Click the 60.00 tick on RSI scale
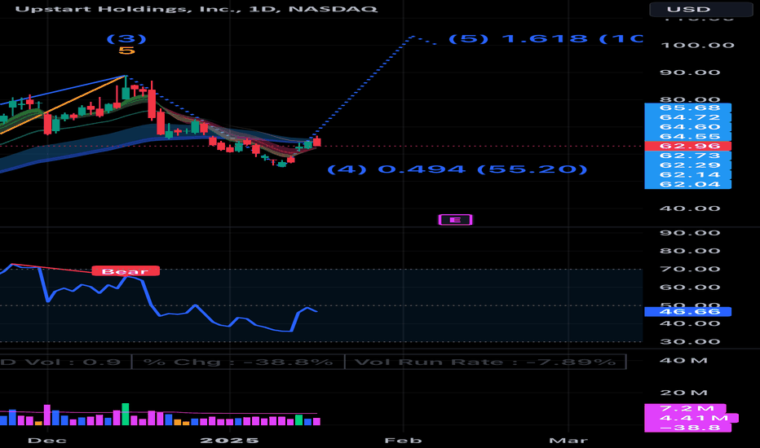 pos(690,288)
